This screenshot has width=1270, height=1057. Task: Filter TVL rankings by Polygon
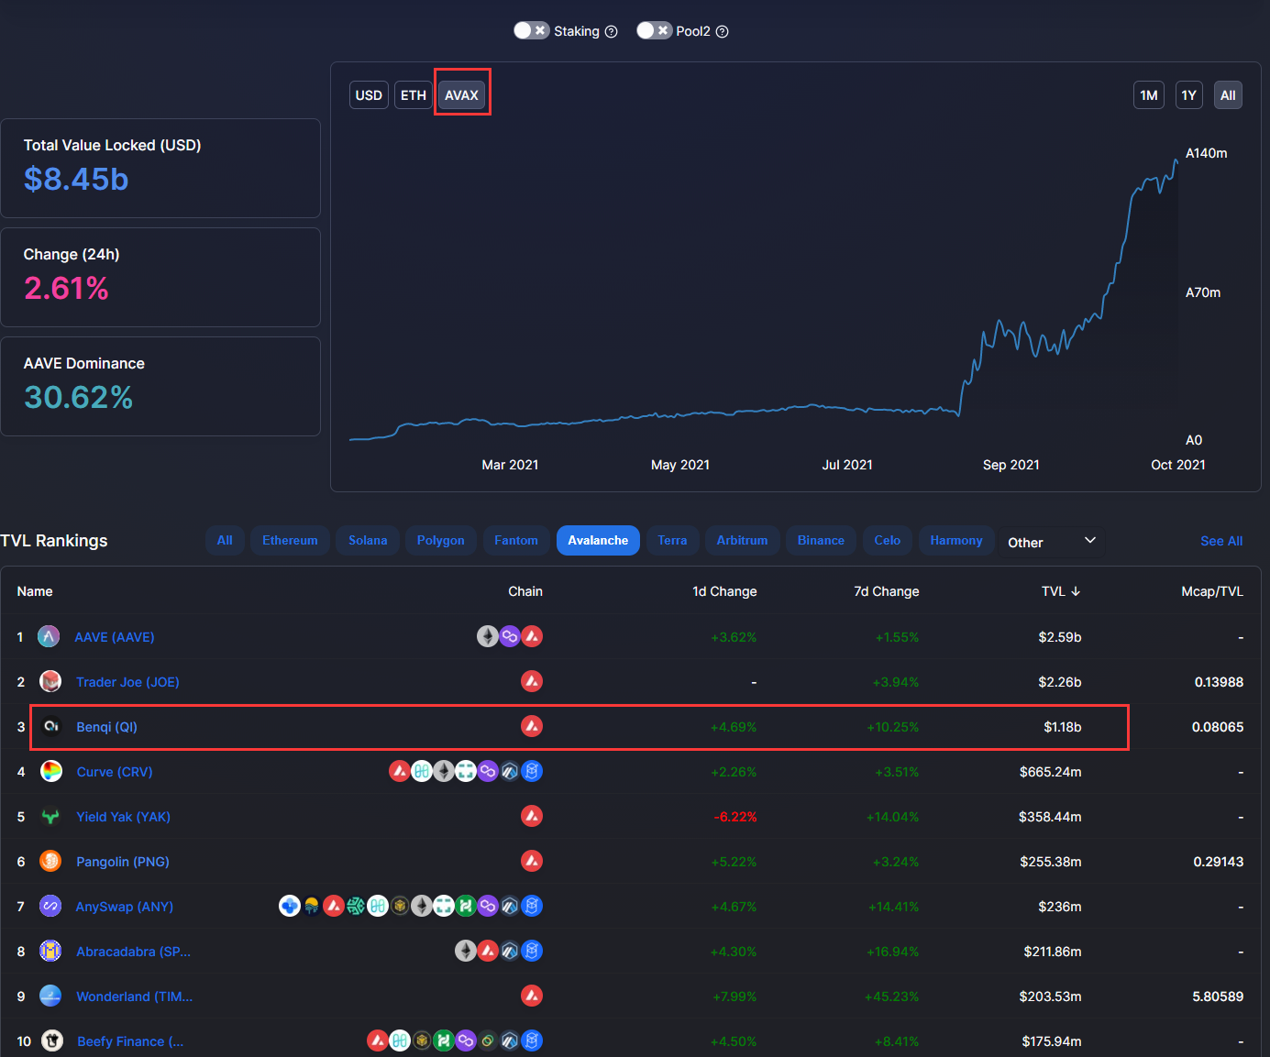pos(441,541)
